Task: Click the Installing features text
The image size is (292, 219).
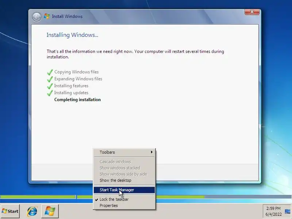Action: tap(71, 86)
